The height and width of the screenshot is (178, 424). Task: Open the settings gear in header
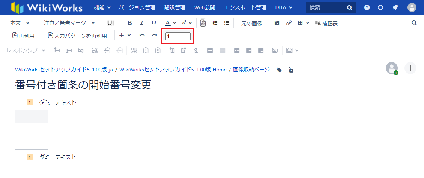pyautogui.click(x=380, y=7)
